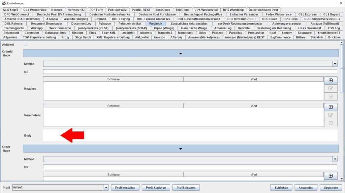
Task: Open the Order Hook Method dropdown
Action: point(335,159)
